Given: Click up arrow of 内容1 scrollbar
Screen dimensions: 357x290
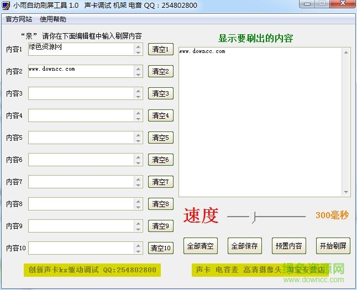Looking at the screenshot, I should pyautogui.click(x=138, y=46).
